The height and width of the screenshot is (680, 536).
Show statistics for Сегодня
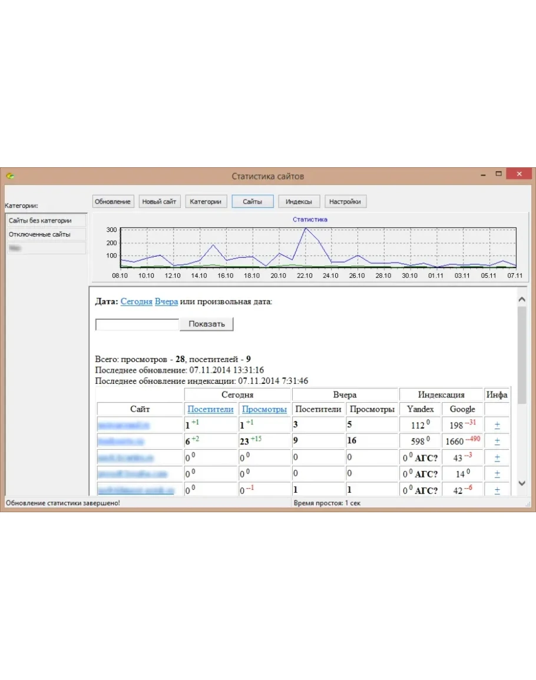(x=136, y=301)
